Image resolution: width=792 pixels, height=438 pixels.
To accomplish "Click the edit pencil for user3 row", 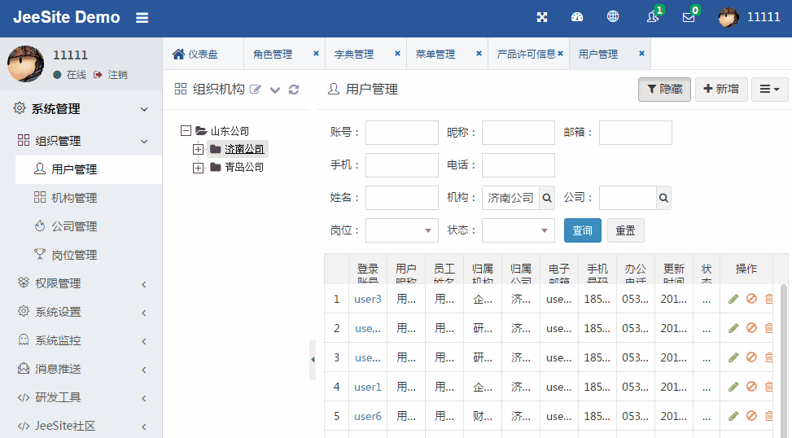I will click(733, 299).
